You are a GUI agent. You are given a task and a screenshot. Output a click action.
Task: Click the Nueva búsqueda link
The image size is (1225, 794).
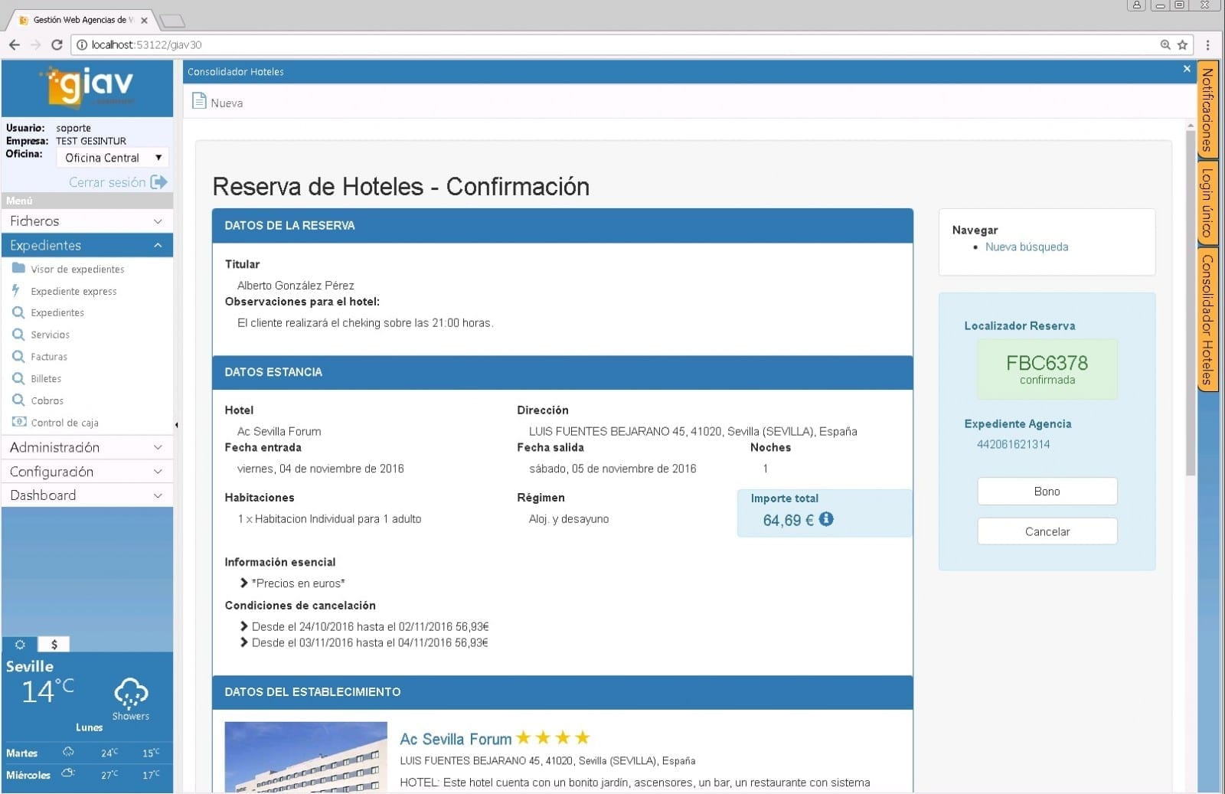(x=1026, y=247)
